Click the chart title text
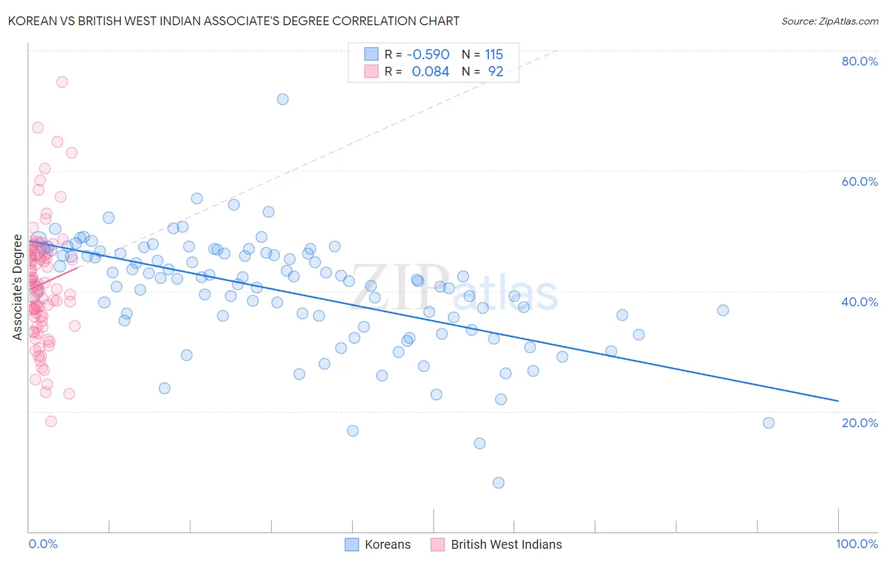Screen dimensions: 886x562 (x=234, y=21)
